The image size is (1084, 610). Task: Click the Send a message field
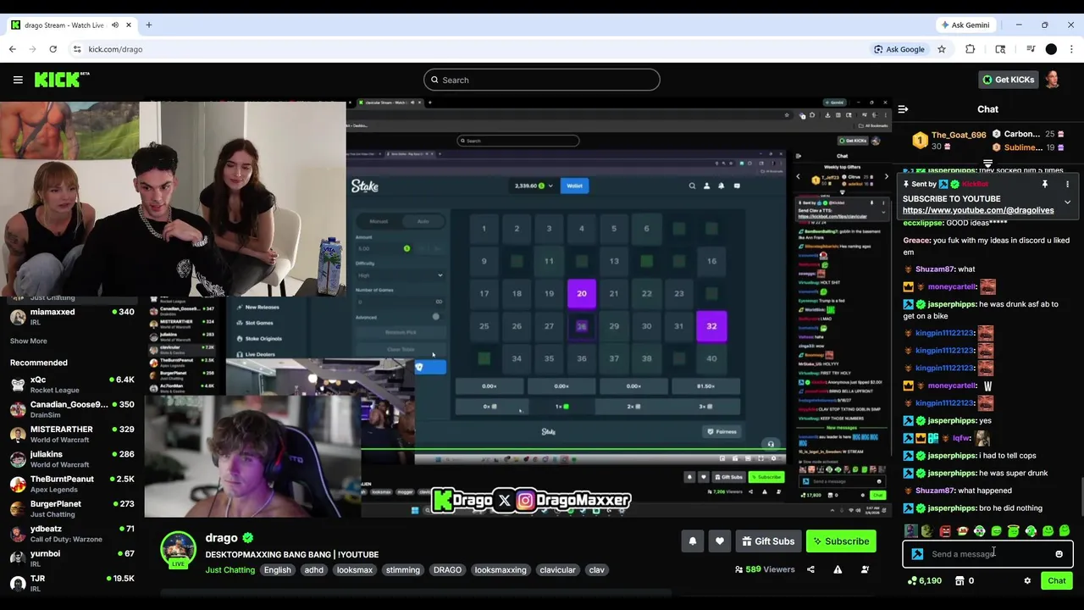coord(987,554)
